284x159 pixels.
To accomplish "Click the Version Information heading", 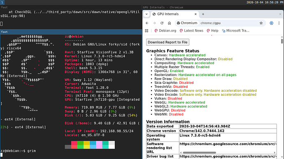I will coord(168,122).
